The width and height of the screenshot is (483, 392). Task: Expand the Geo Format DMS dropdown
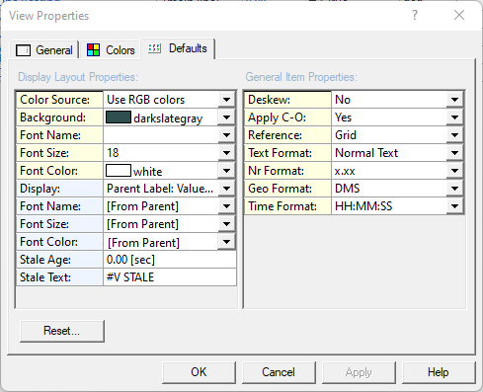pyautogui.click(x=454, y=189)
